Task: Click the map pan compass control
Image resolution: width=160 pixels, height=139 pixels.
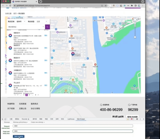Action: 135,19
